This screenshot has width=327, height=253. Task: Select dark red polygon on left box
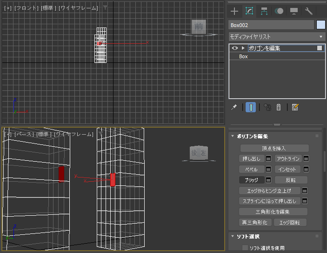(61, 174)
